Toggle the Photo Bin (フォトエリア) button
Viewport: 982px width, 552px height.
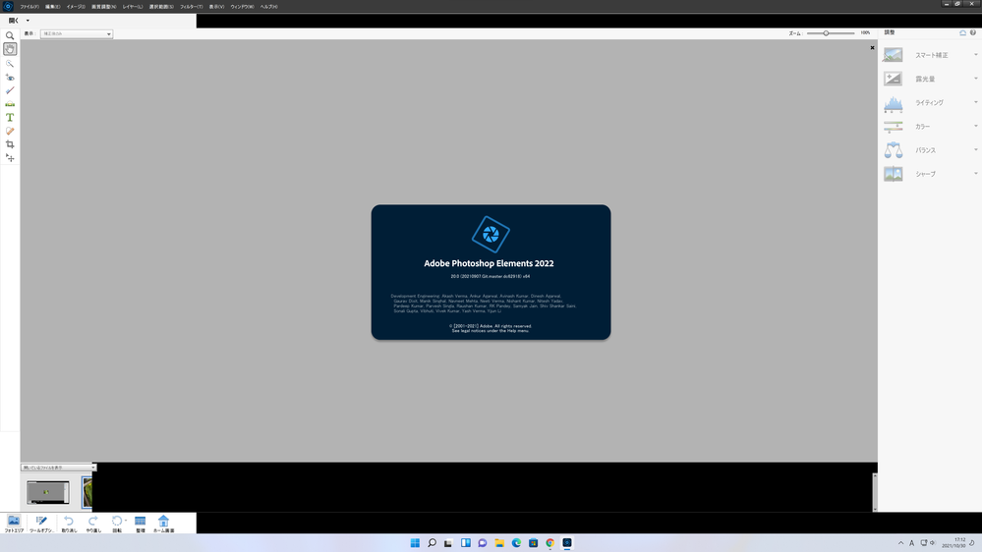[x=14, y=524]
